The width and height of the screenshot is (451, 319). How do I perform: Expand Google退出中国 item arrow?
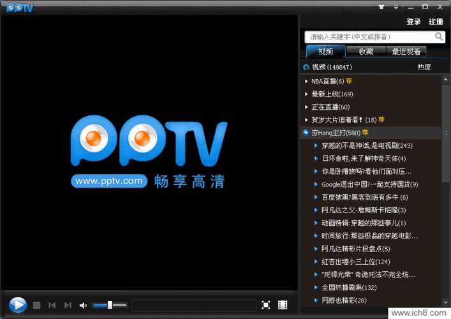[x=316, y=184]
